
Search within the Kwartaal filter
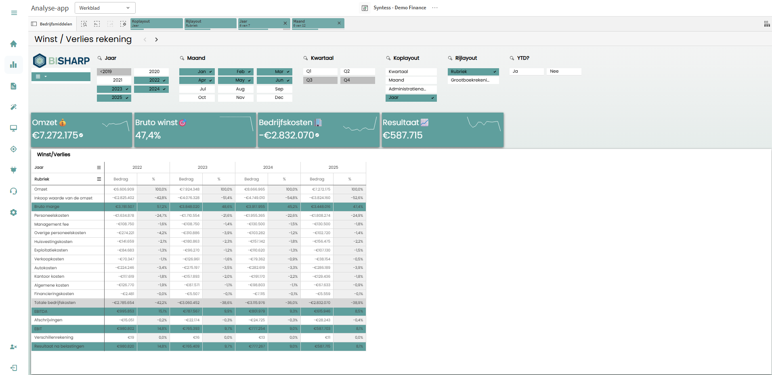point(306,58)
